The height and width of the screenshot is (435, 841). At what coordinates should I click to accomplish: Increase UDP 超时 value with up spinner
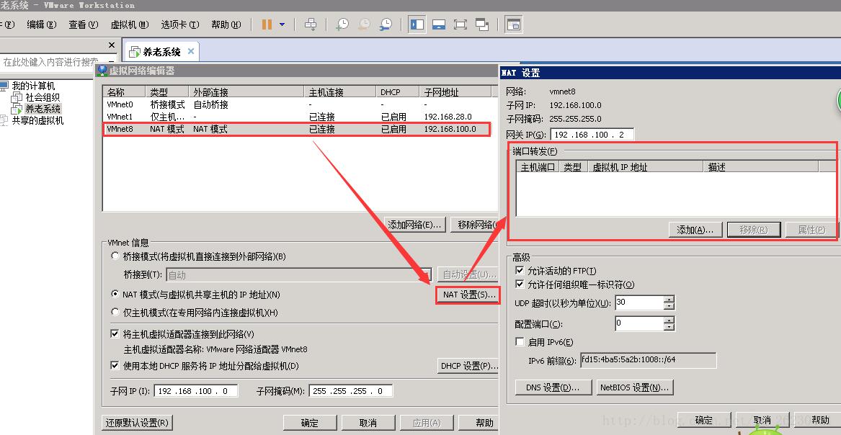coord(669,299)
